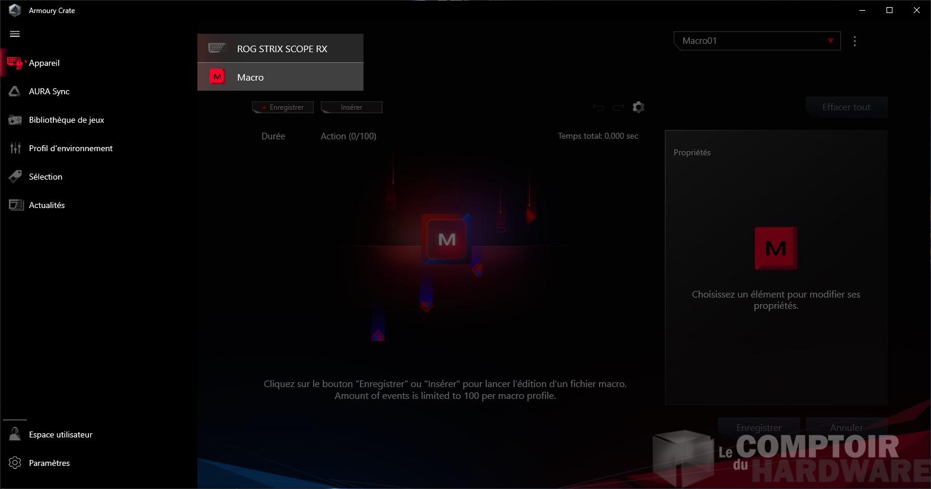This screenshot has height=489, width=931.
Task: Click the redo arrow icon
Action: click(x=618, y=107)
